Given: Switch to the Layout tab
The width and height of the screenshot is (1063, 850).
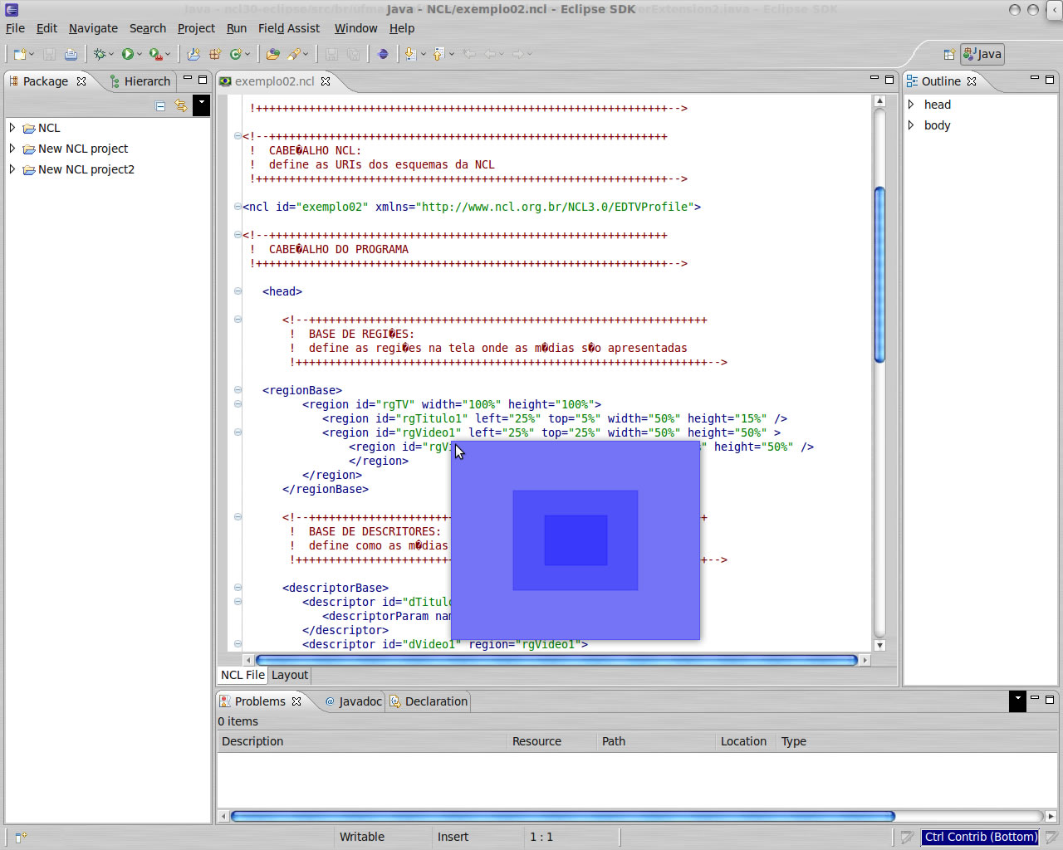Looking at the screenshot, I should (x=289, y=675).
